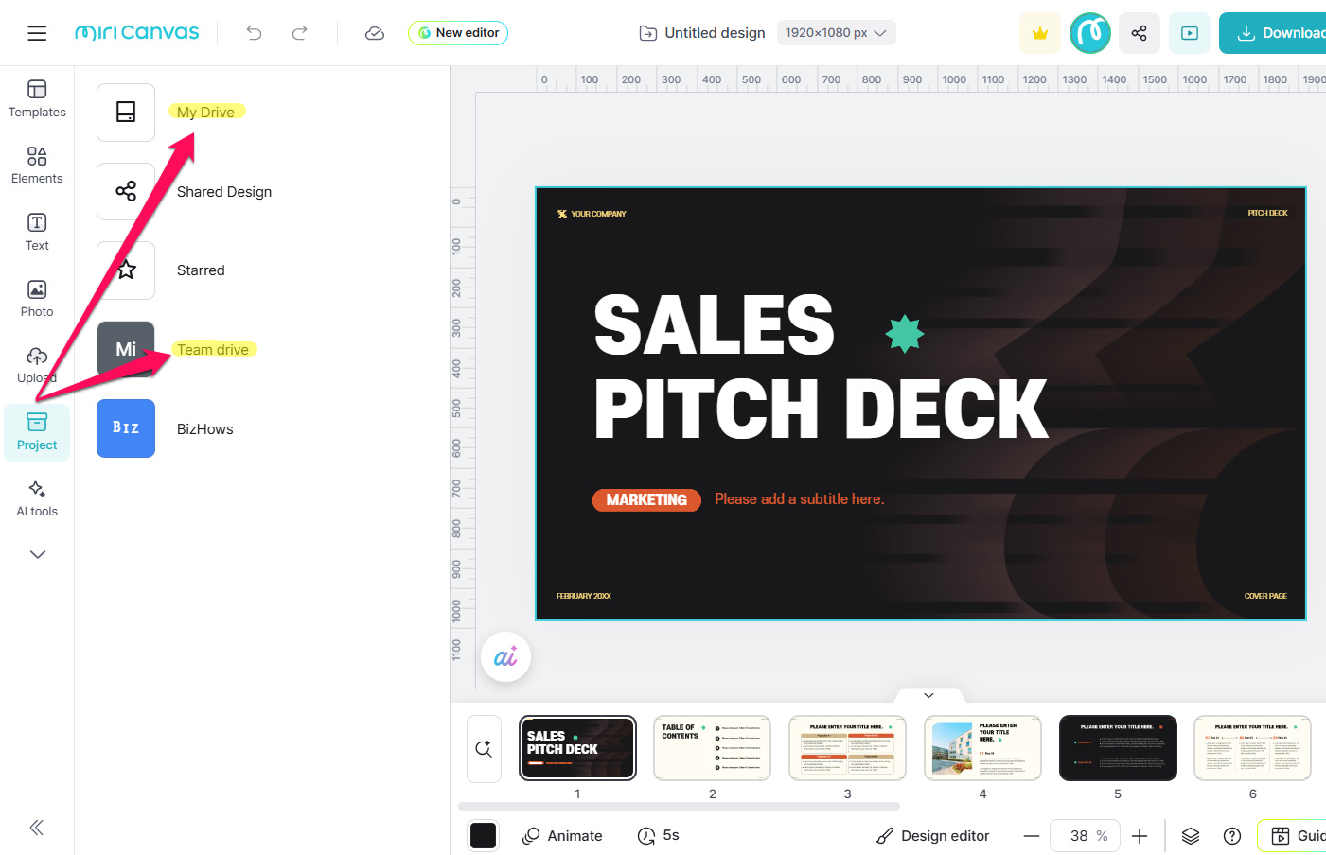Expand more sidebar tools chevron
Viewport: 1326px width, 855px height.
pos(37,554)
